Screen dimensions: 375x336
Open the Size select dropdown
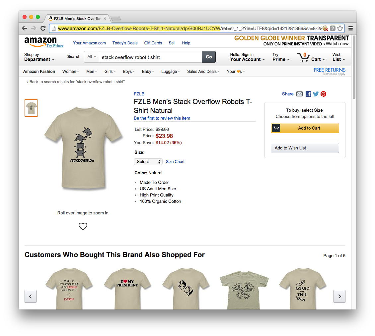[x=148, y=162]
